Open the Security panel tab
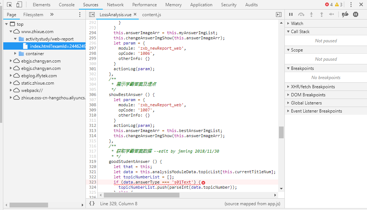 (x=229, y=5)
